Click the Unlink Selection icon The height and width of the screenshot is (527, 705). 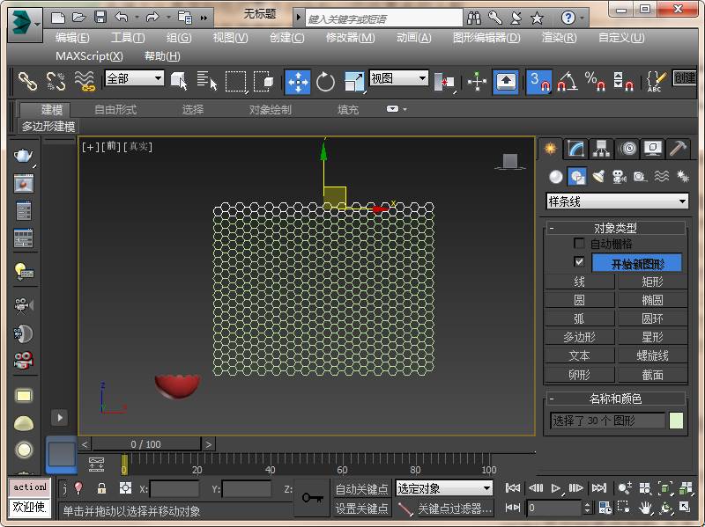(x=56, y=82)
